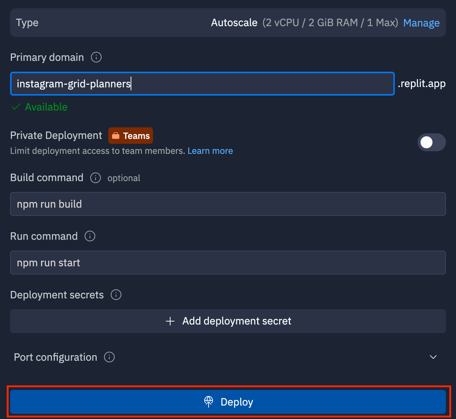Screen dimensions: 456x419
Task: Click the Primary domain info icon
Action: (x=96, y=58)
